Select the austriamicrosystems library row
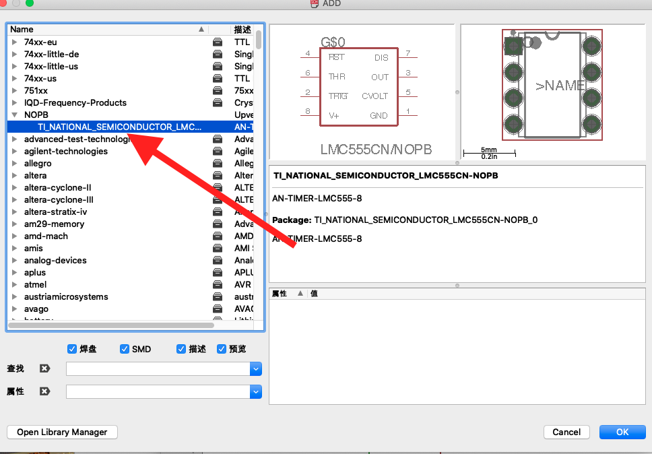The width and height of the screenshot is (652, 454). pyautogui.click(x=130, y=296)
